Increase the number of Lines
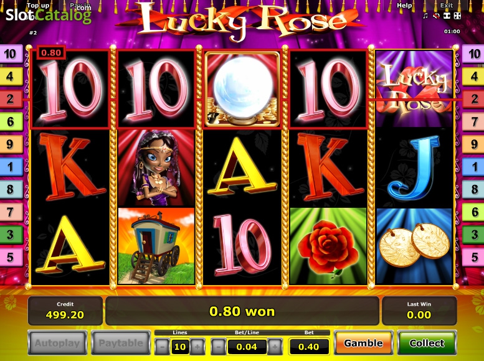Viewport: 484px width, 361px height. (x=197, y=347)
